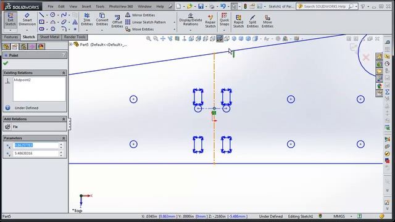Click Repair Sketch tool

210,21
